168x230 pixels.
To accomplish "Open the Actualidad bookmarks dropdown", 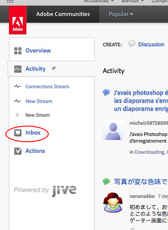I will pyautogui.click(x=99, y=1).
